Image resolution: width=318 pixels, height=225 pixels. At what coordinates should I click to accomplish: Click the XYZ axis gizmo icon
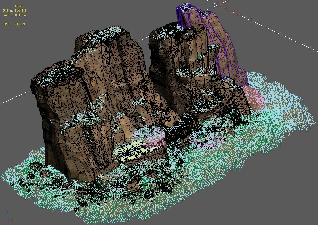click(x=10, y=217)
